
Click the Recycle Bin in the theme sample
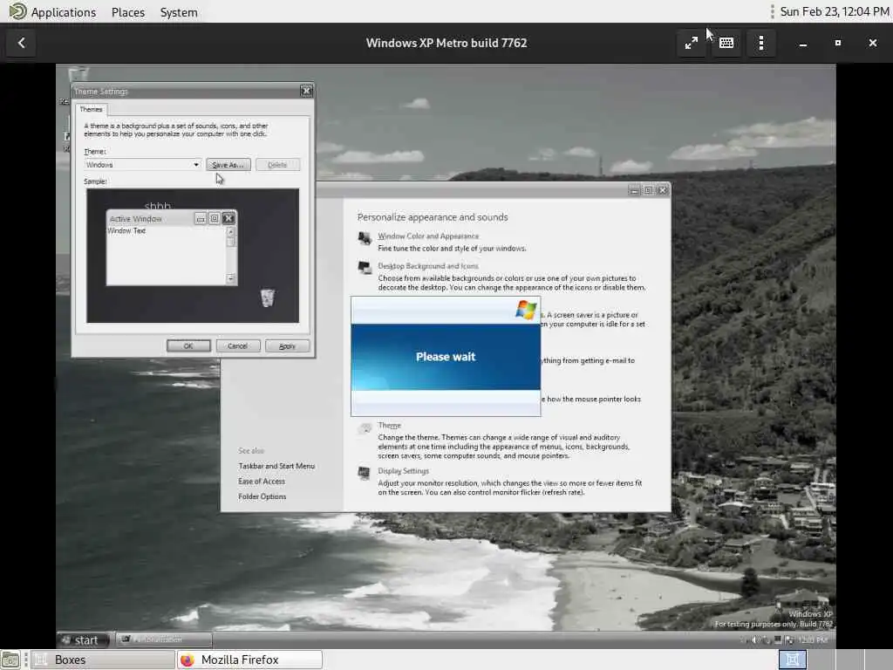267,297
